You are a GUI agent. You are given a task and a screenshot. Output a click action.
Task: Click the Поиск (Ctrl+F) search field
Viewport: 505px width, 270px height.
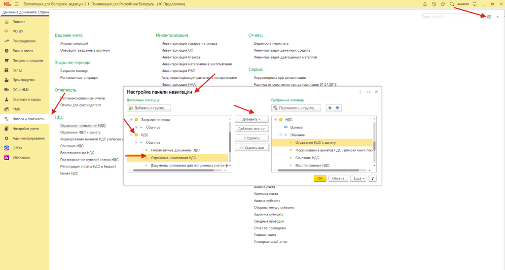click(449, 17)
